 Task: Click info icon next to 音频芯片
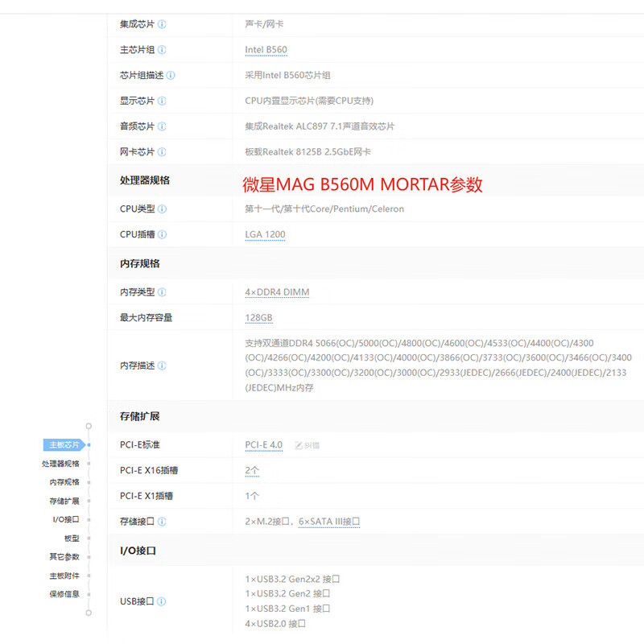click(x=163, y=126)
